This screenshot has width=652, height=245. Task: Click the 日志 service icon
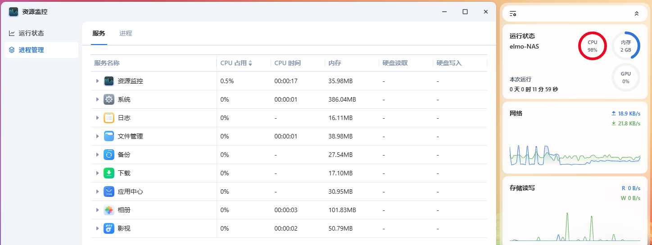[109, 118]
